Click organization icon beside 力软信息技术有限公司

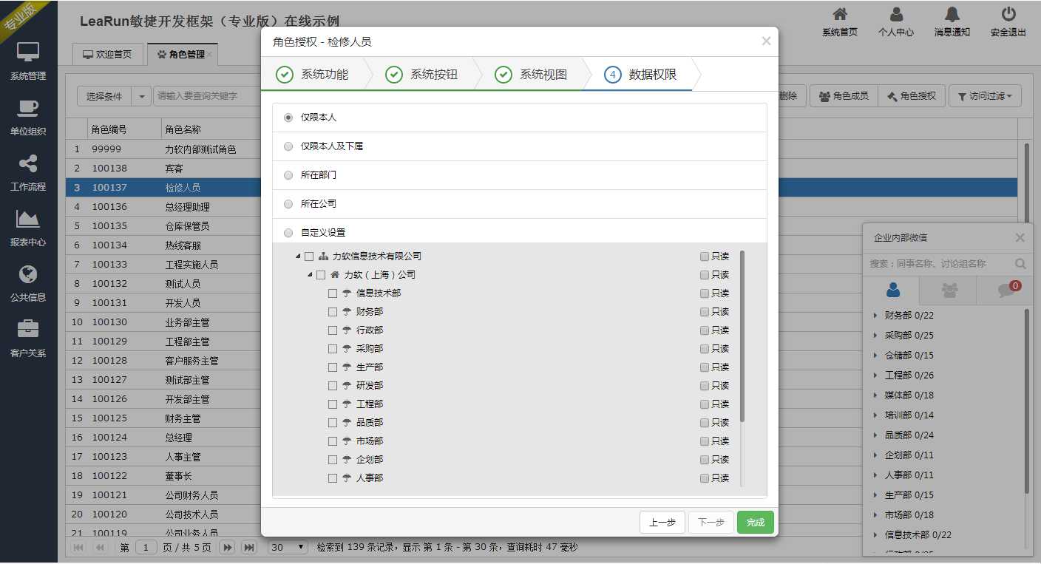(x=323, y=256)
